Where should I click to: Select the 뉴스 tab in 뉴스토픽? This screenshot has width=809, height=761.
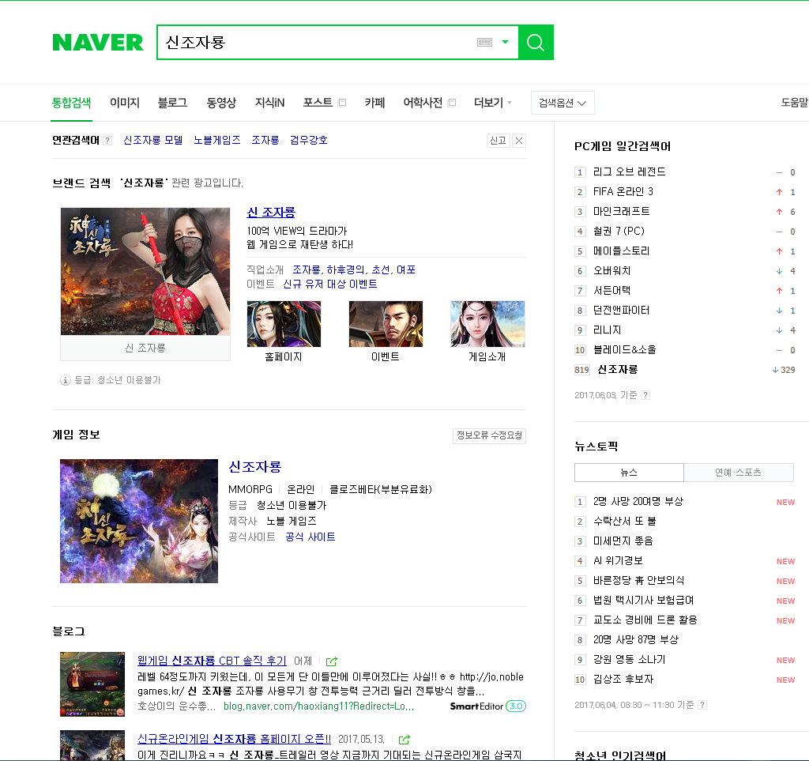tap(629, 473)
